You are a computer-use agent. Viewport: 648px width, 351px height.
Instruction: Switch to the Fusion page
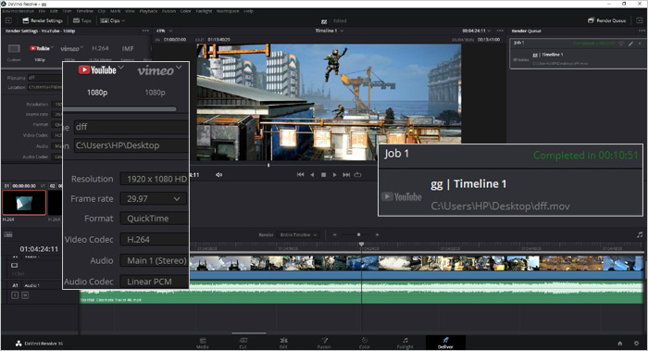(324, 343)
